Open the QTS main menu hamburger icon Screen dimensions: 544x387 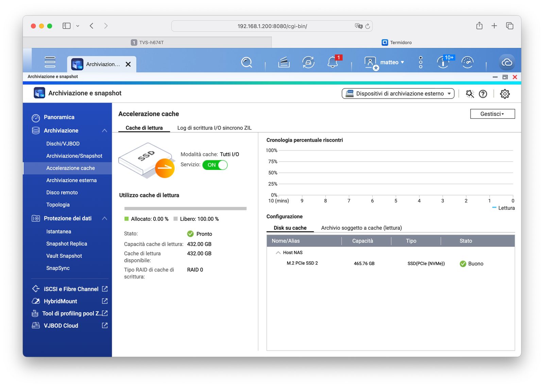(50, 62)
